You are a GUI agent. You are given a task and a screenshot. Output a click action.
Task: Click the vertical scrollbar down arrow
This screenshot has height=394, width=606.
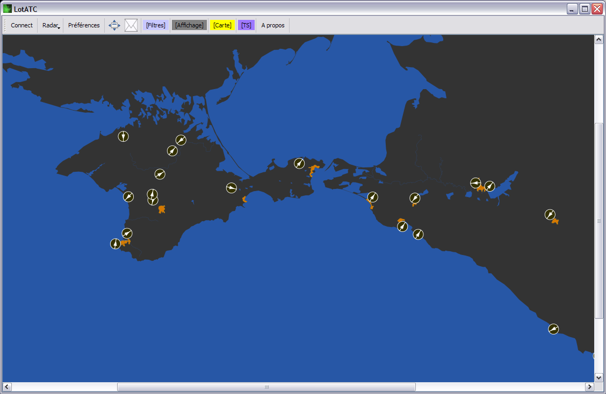tap(598, 377)
